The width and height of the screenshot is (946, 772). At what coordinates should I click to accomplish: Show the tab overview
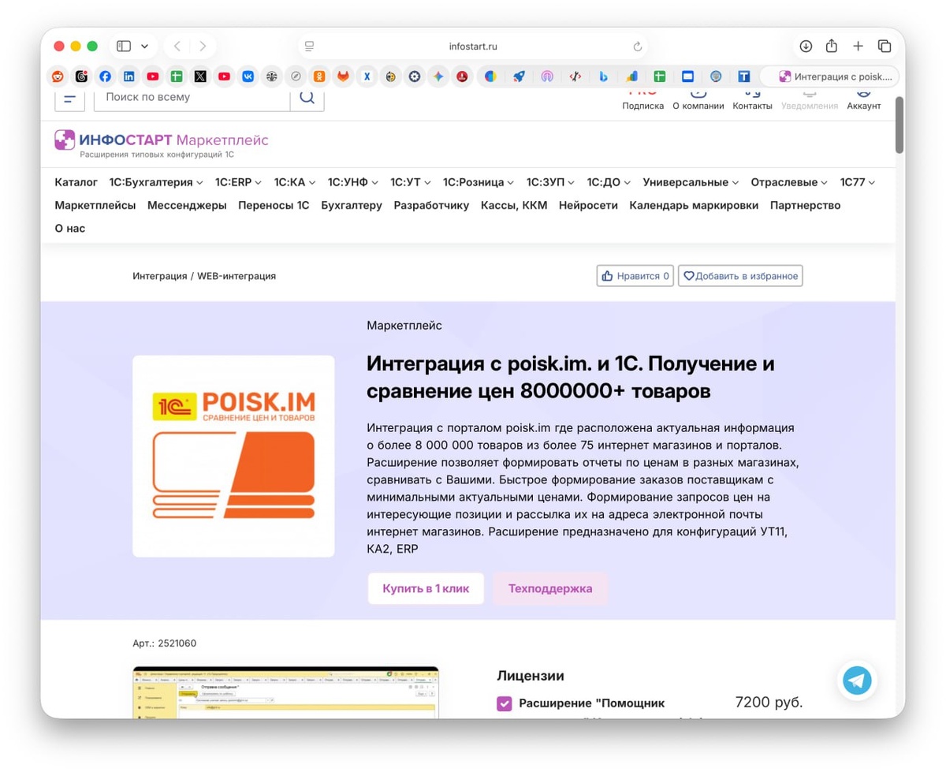tap(885, 47)
